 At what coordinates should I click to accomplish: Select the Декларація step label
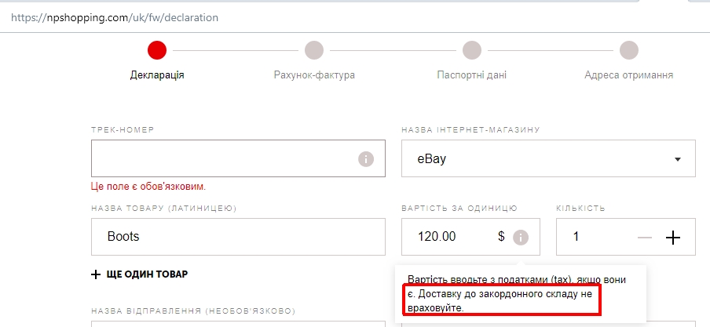tap(157, 75)
